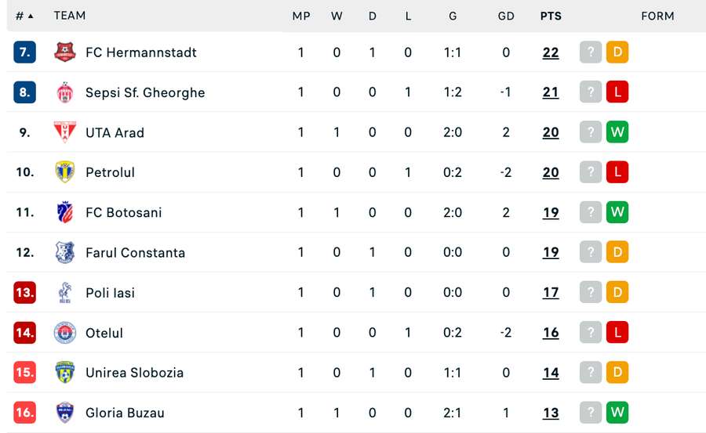Viewport: 706px width, 433px height.
Task: Click the UTA Arad club crest
Action: point(64,132)
